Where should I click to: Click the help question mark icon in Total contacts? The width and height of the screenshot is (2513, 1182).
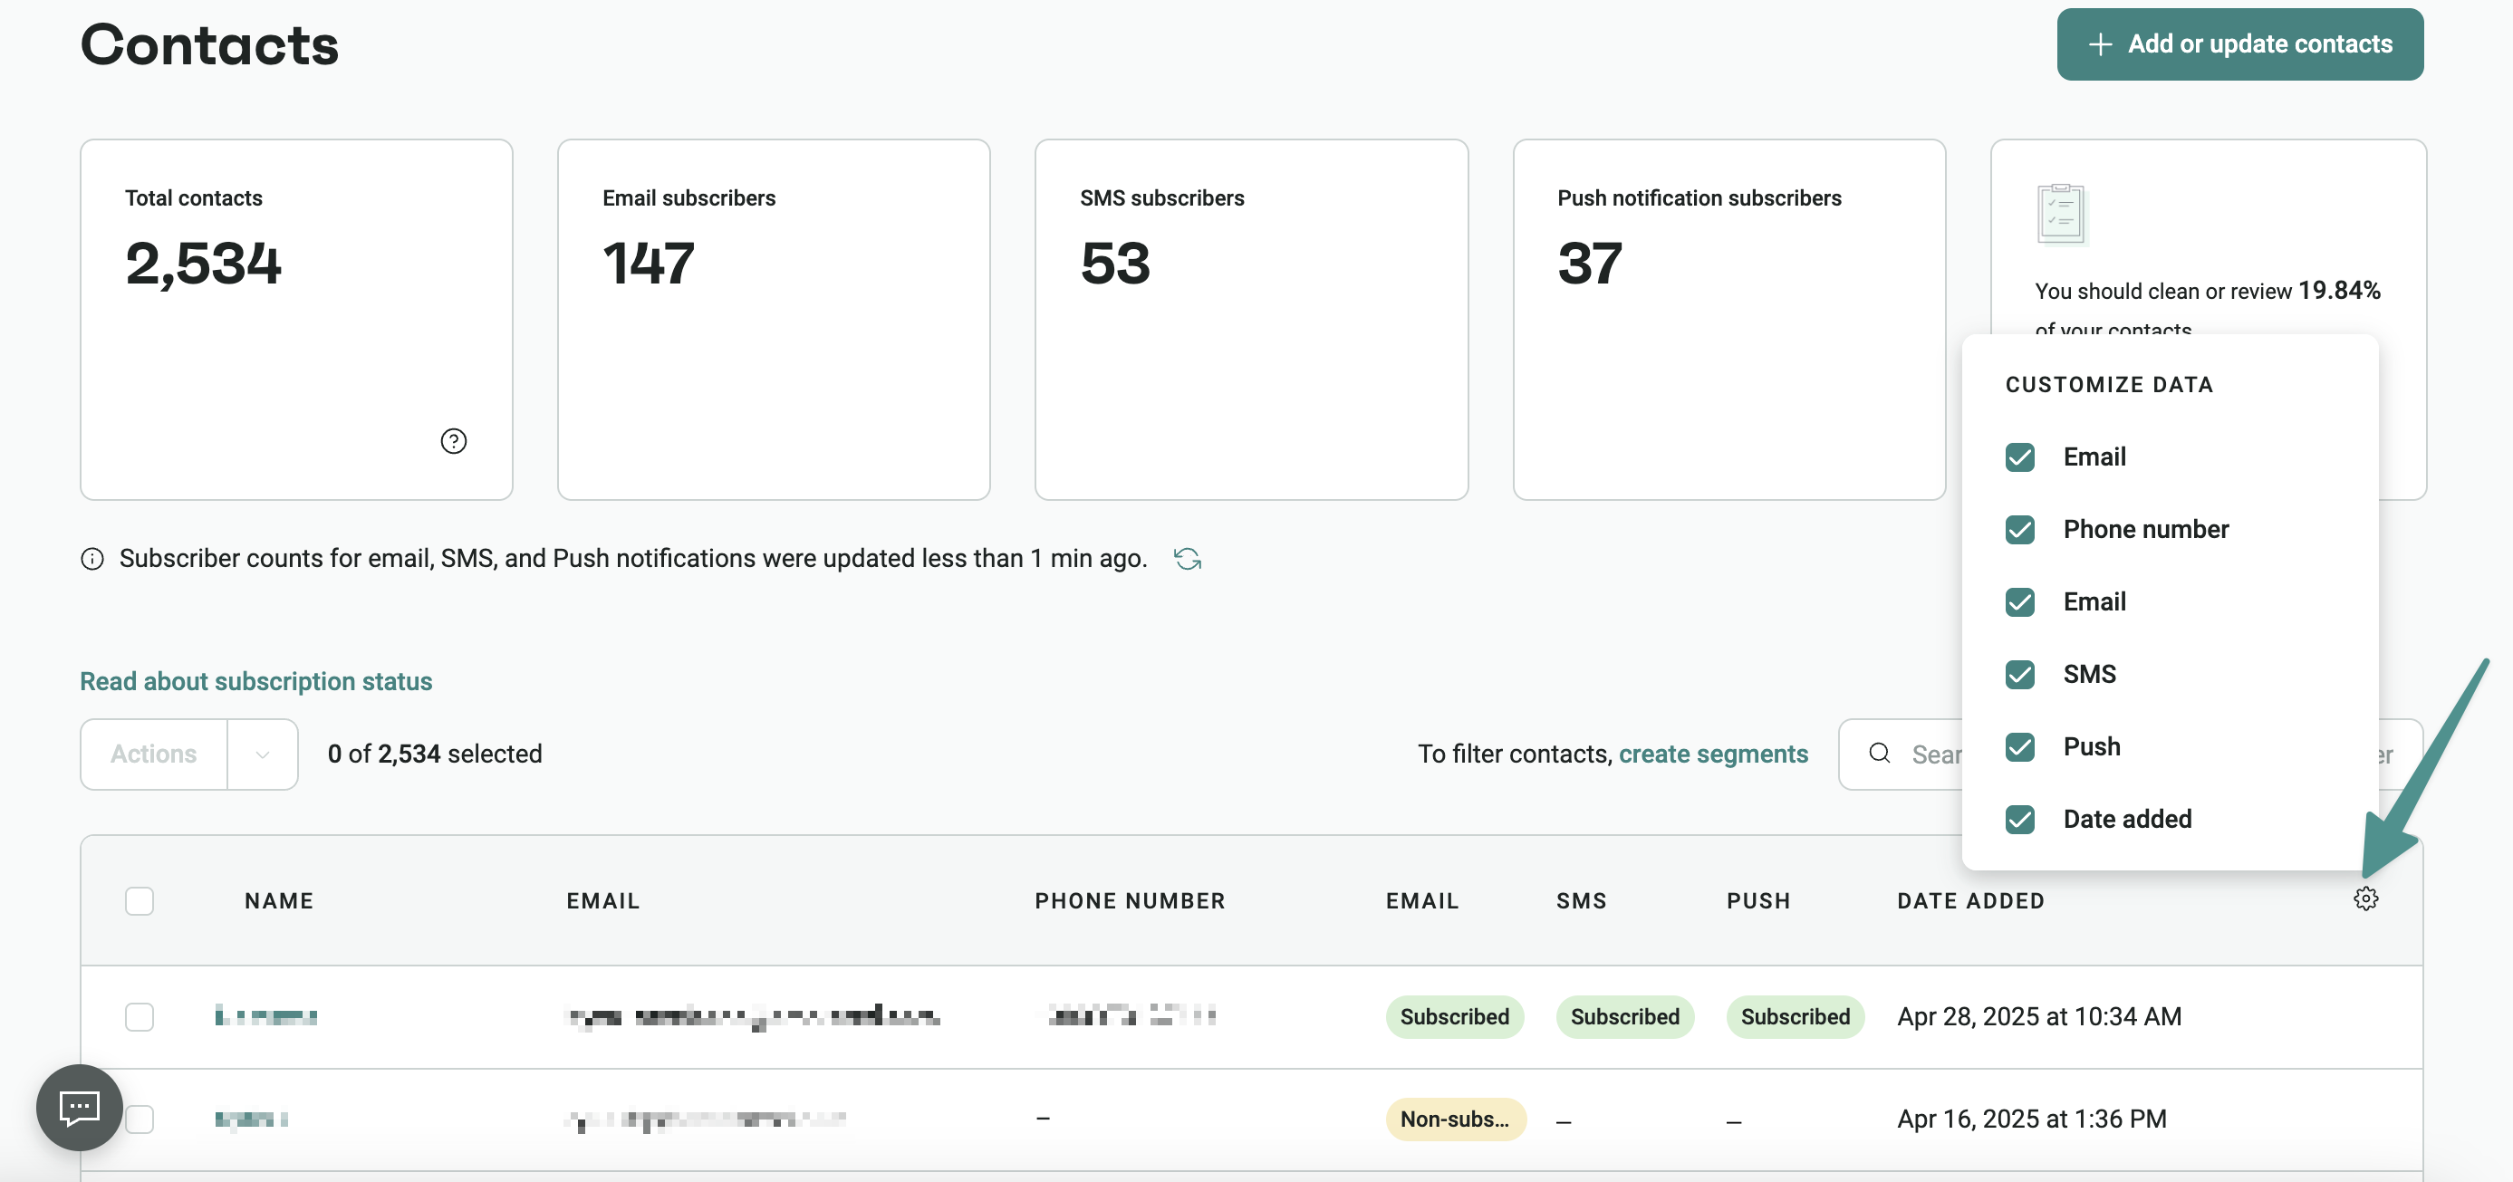[454, 441]
